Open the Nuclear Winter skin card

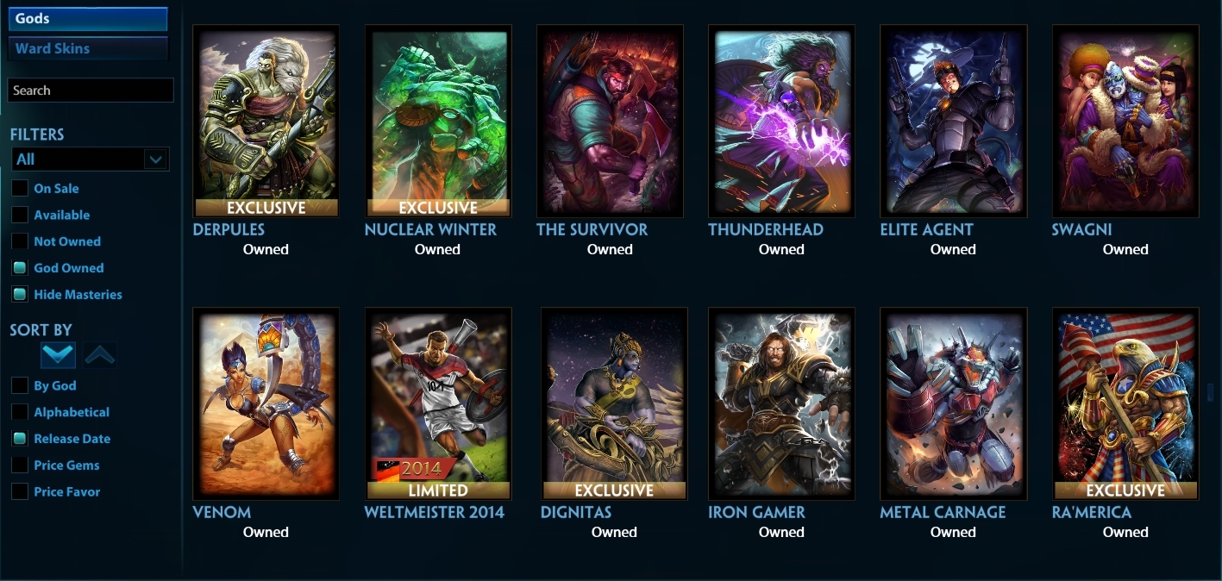[x=438, y=121]
